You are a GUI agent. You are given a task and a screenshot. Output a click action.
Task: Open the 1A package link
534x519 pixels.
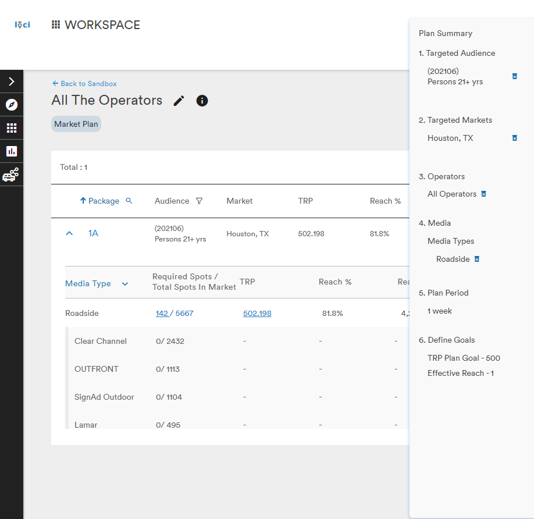(x=93, y=233)
